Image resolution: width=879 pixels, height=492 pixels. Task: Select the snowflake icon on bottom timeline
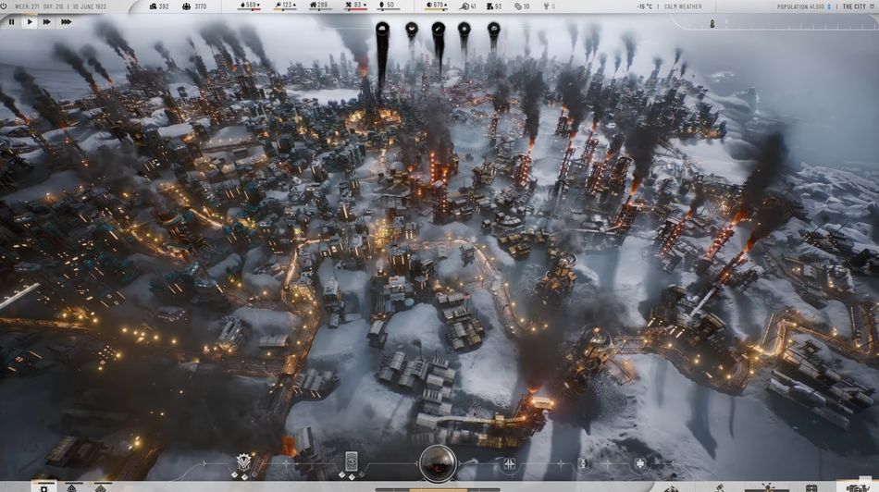coord(639,462)
